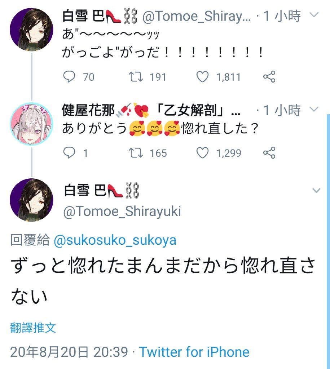Retweet the first tweet with 191 retweets

tap(136, 76)
